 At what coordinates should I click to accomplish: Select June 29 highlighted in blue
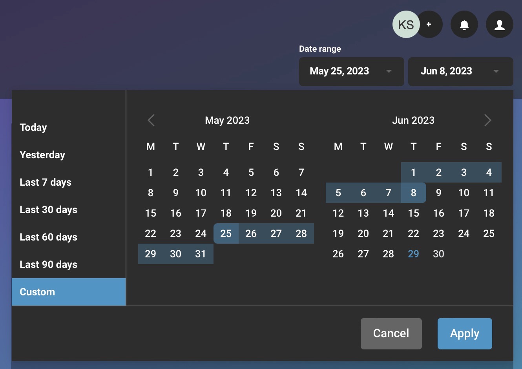[x=413, y=254]
